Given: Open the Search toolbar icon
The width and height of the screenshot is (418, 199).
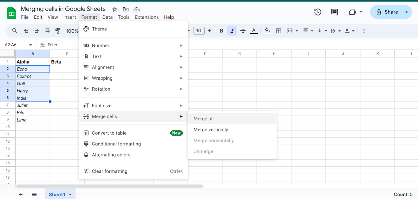Looking at the screenshot, I should pyautogui.click(x=15, y=31).
